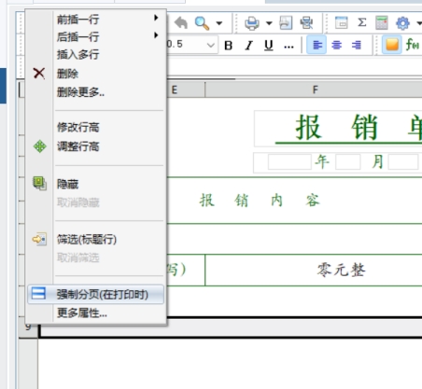Viewport: 422px width, 389px height.
Task: Click the Sigma sum icon
Action: [361, 22]
